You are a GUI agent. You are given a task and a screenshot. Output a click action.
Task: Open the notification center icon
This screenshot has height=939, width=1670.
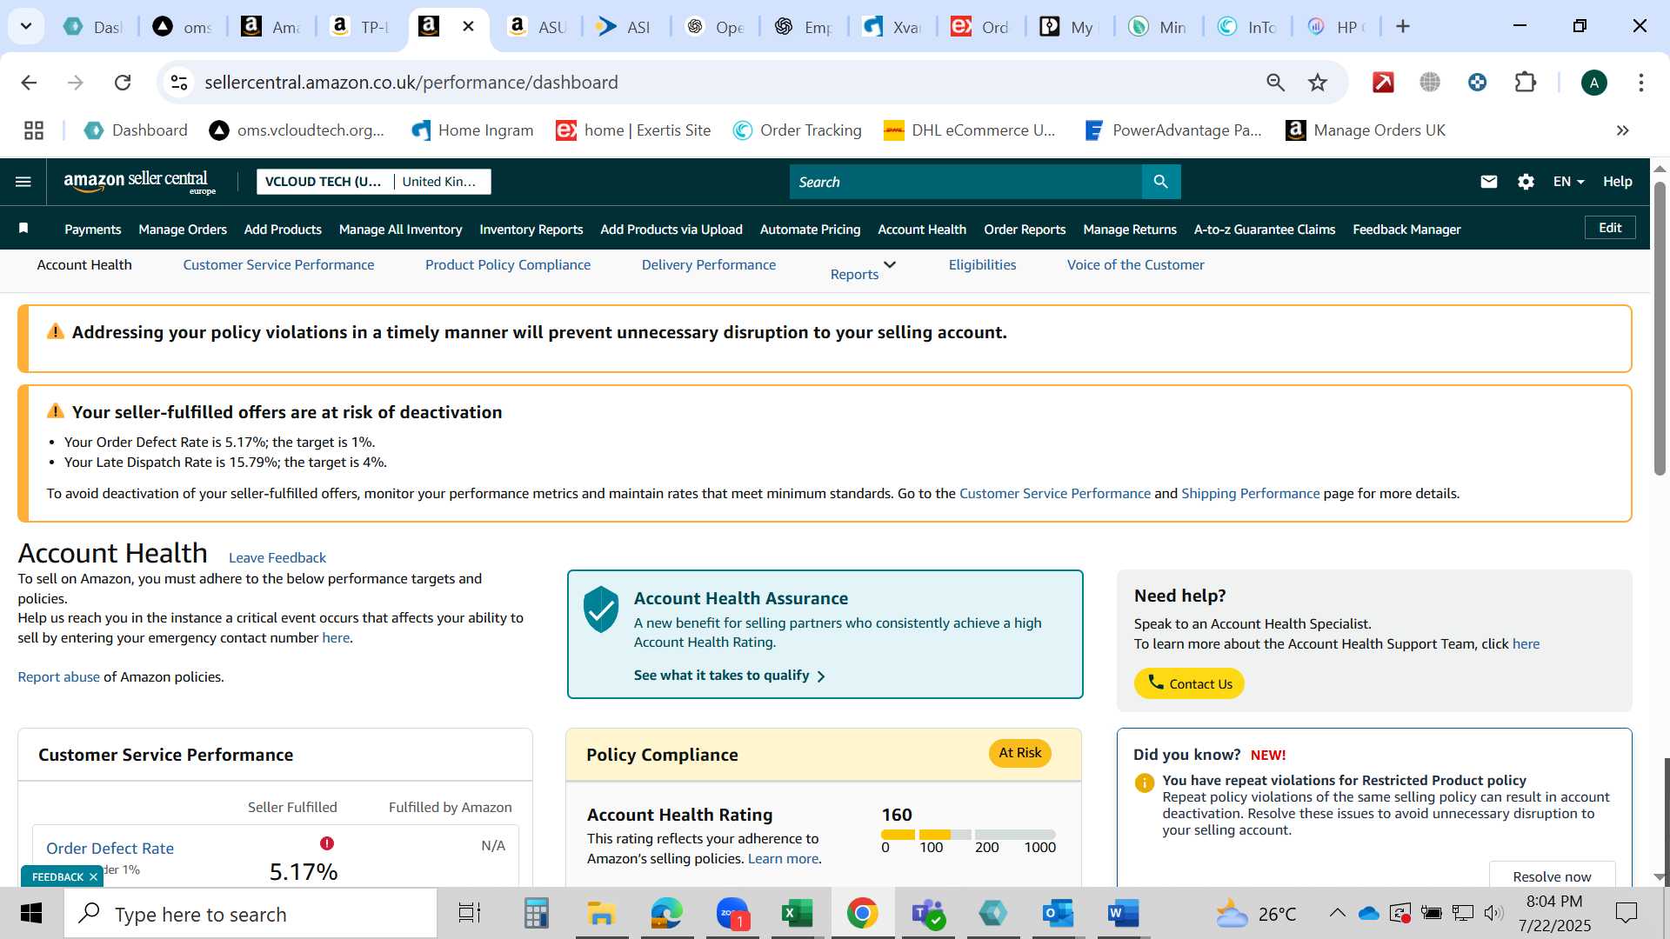(1626, 913)
